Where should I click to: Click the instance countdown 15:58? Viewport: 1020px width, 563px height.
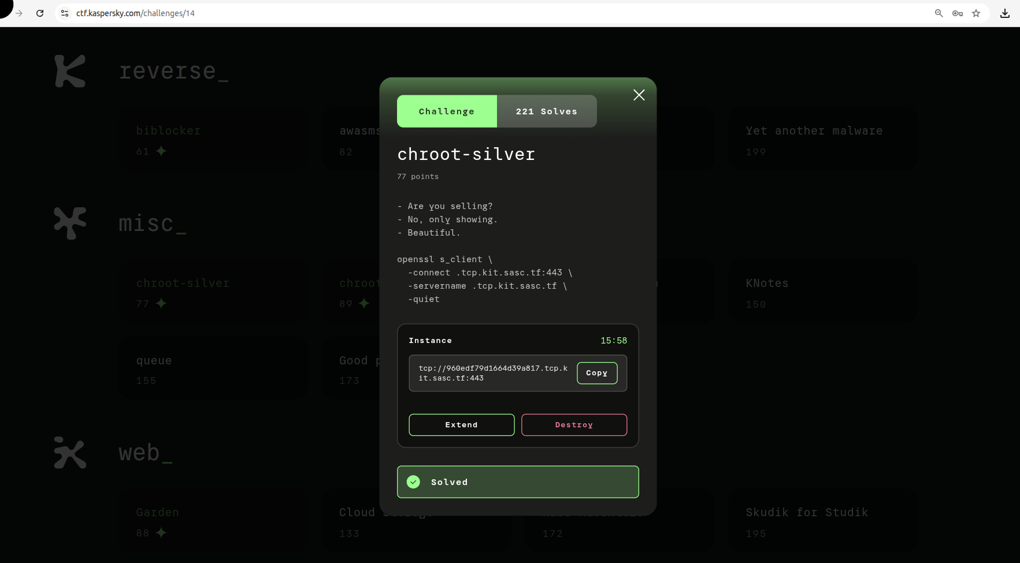point(614,341)
